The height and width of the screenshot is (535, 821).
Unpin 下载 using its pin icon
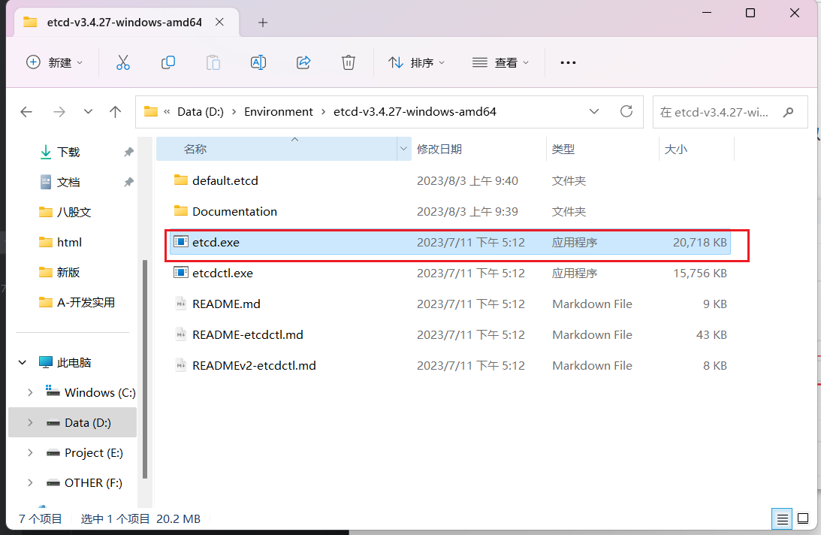click(x=128, y=152)
